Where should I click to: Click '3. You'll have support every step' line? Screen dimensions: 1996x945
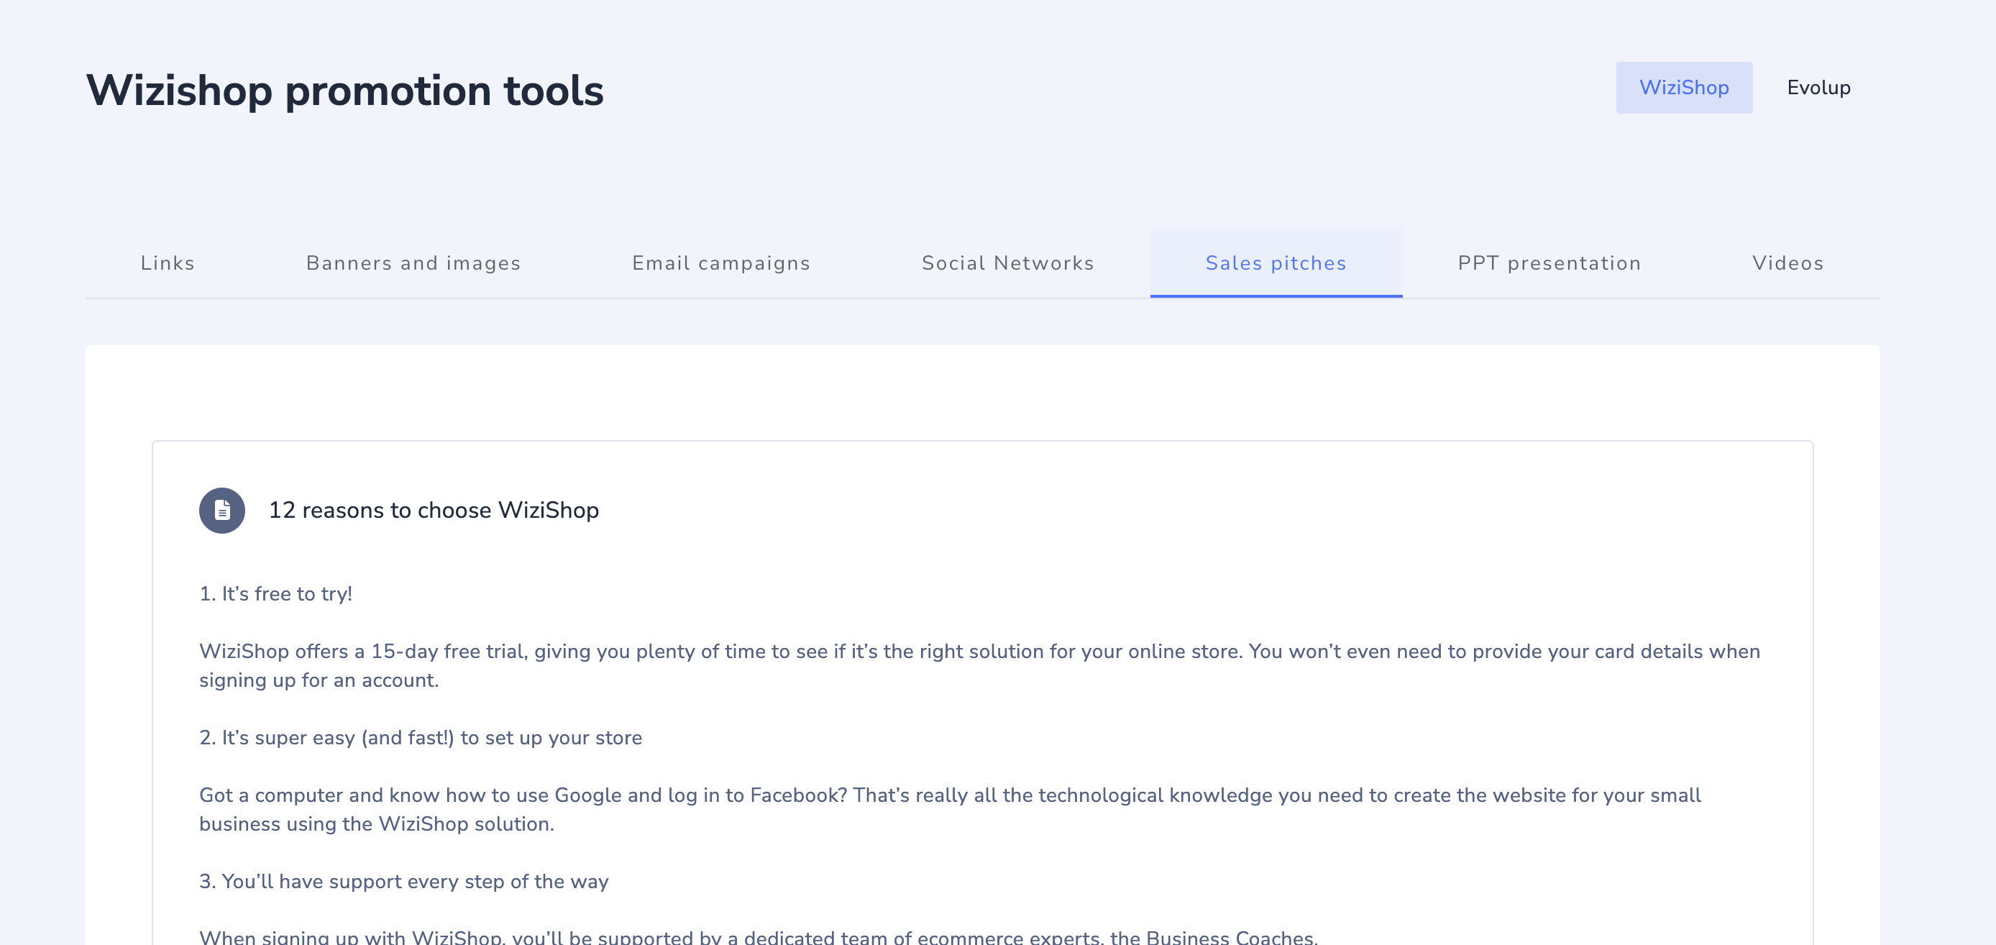coord(403,882)
